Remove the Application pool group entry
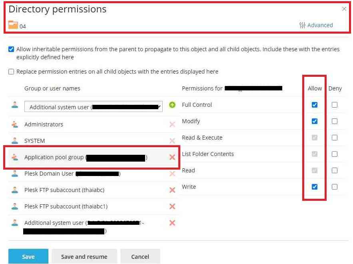 (172, 157)
